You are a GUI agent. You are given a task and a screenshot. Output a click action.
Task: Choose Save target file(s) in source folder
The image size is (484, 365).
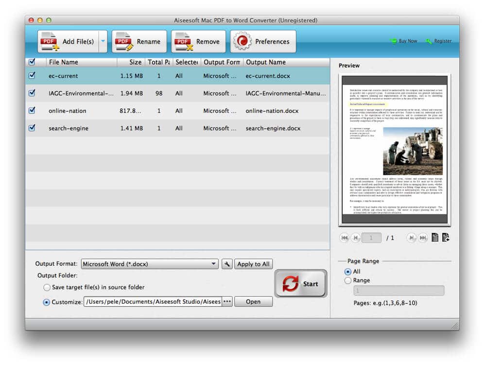click(x=47, y=287)
